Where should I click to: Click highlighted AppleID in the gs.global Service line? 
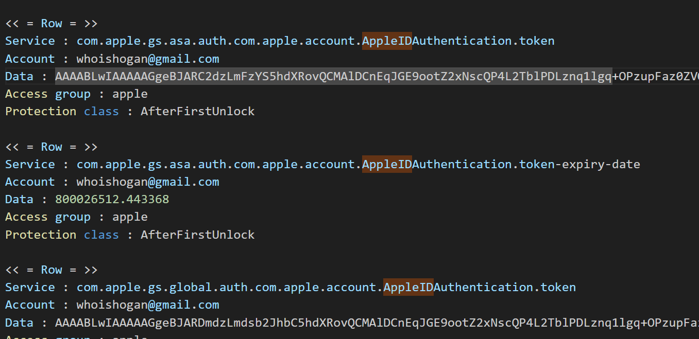408,287
